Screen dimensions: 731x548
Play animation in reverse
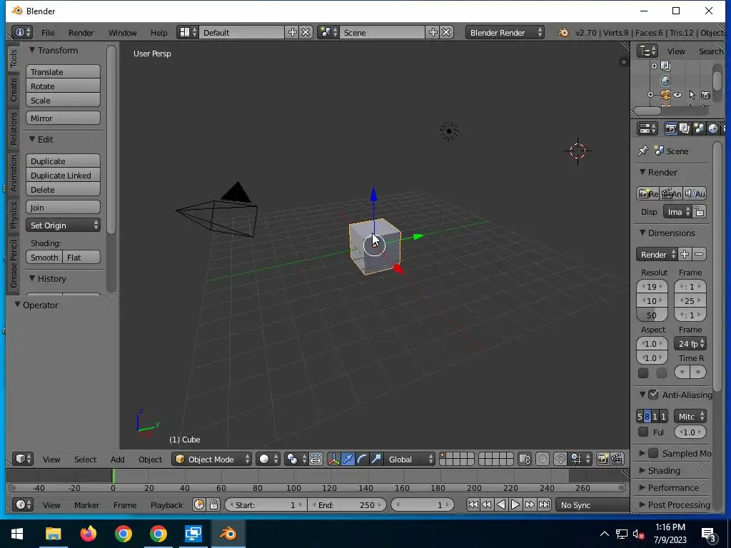tap(500, 504)
